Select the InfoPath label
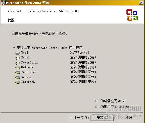Image resolution: width=145 pixels, height=123 pixels. pyautogui.click(x=28, y=82)
